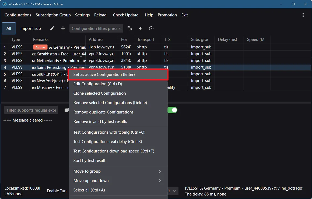Click the plus icon to add subscription
Screen dimensions: 312x199
pyautogui.click(x=63, y=29)
